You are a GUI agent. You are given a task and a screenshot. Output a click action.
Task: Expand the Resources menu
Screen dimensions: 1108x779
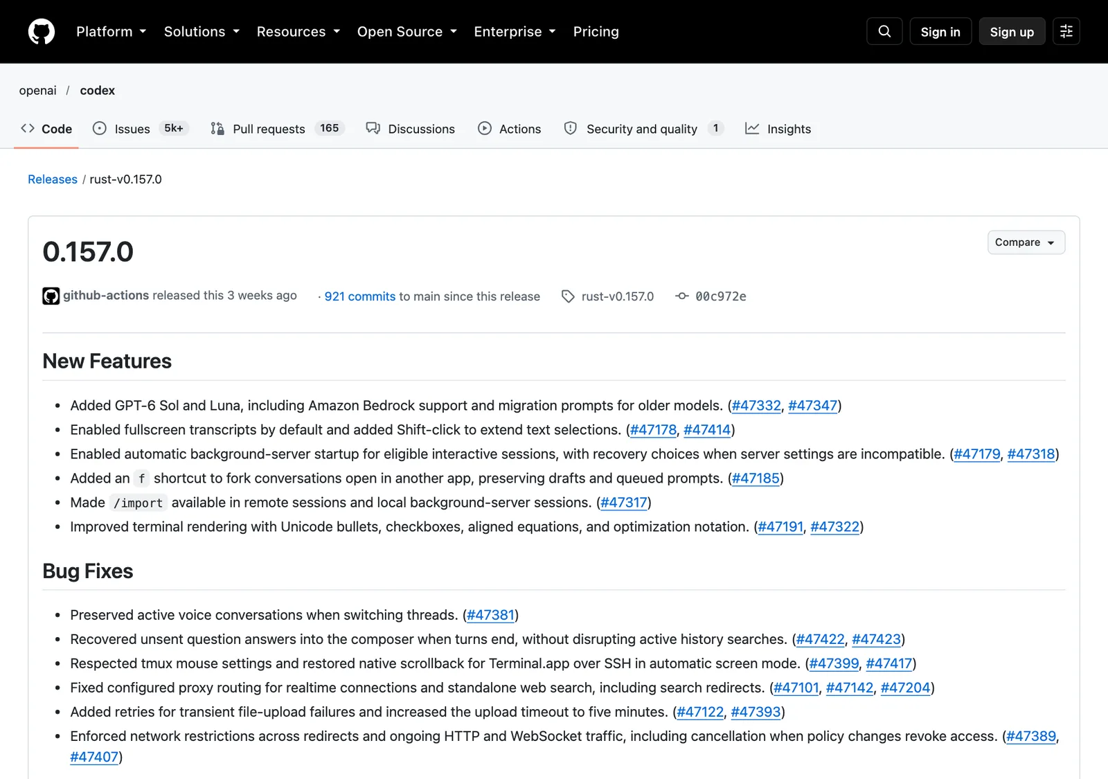298,32
